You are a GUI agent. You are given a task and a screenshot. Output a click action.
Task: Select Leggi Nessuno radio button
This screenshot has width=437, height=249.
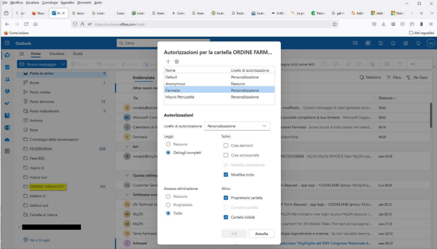point(168,144)
